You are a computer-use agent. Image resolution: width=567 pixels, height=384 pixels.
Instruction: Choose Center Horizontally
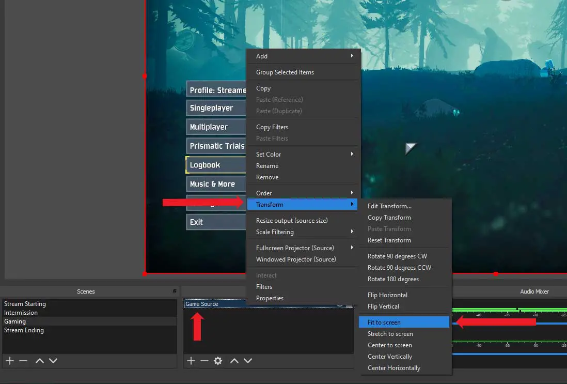[x=405, y=368]
